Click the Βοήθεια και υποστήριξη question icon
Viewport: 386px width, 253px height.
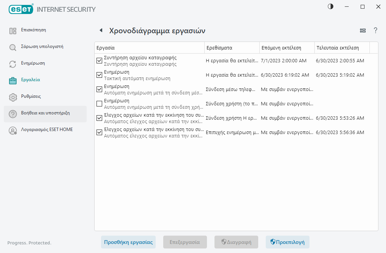[x=13, y=114]
